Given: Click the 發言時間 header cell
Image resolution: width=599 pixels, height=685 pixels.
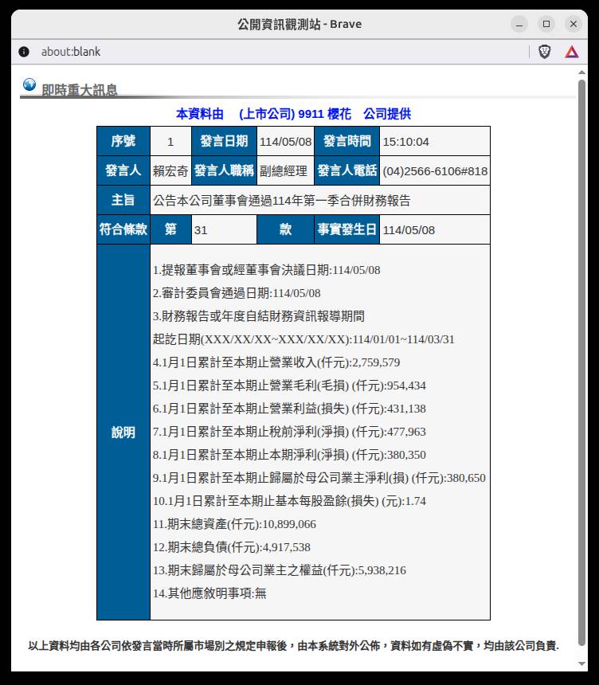Looking at the screenshot, I should click(347, 141).
